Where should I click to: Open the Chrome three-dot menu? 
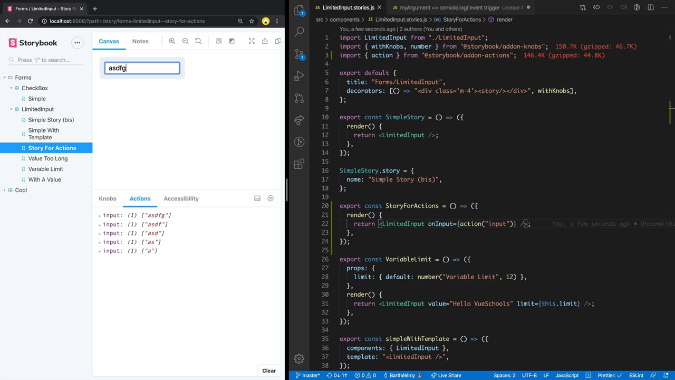click(x=277, y=21)
